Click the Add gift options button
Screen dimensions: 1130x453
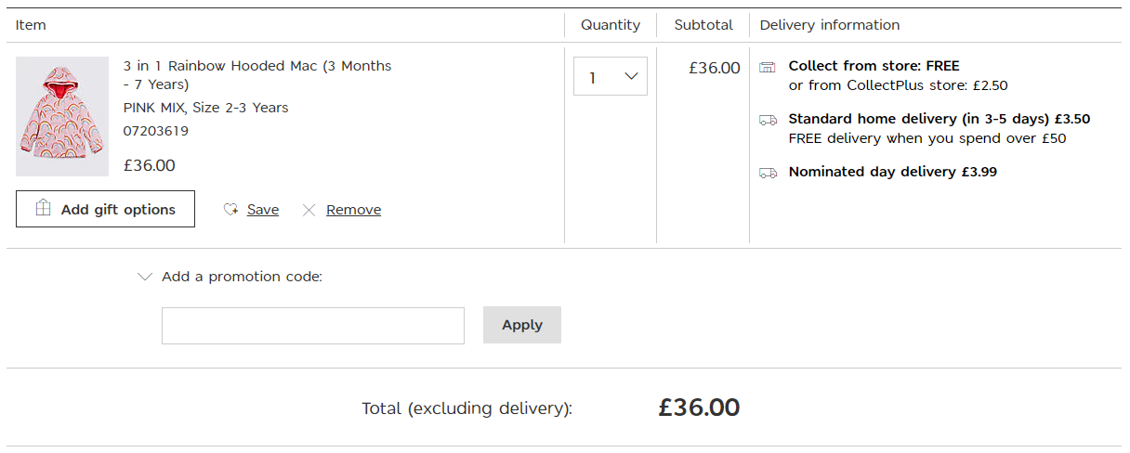(105, 209)
